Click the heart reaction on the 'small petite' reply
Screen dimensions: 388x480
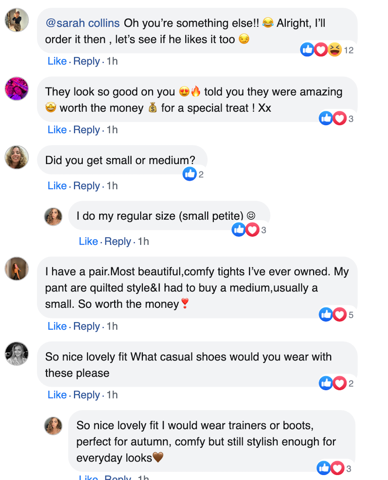click(x=252, y=229)
